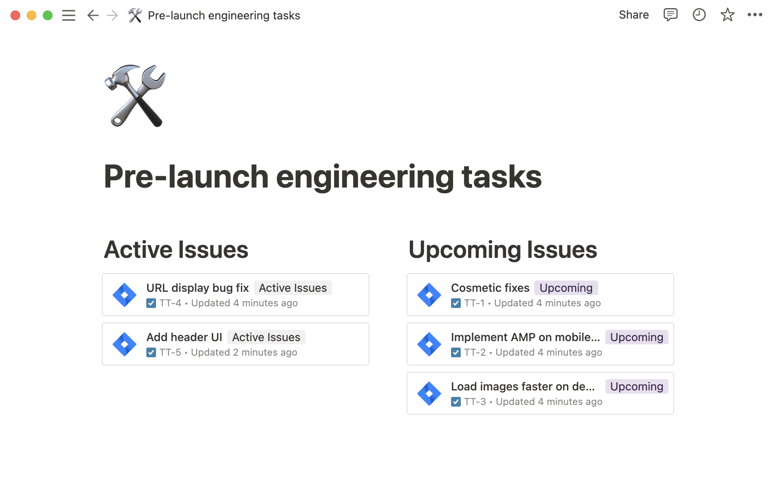Click the page title heading
776x485 pixels.
(x=323, y=177)
